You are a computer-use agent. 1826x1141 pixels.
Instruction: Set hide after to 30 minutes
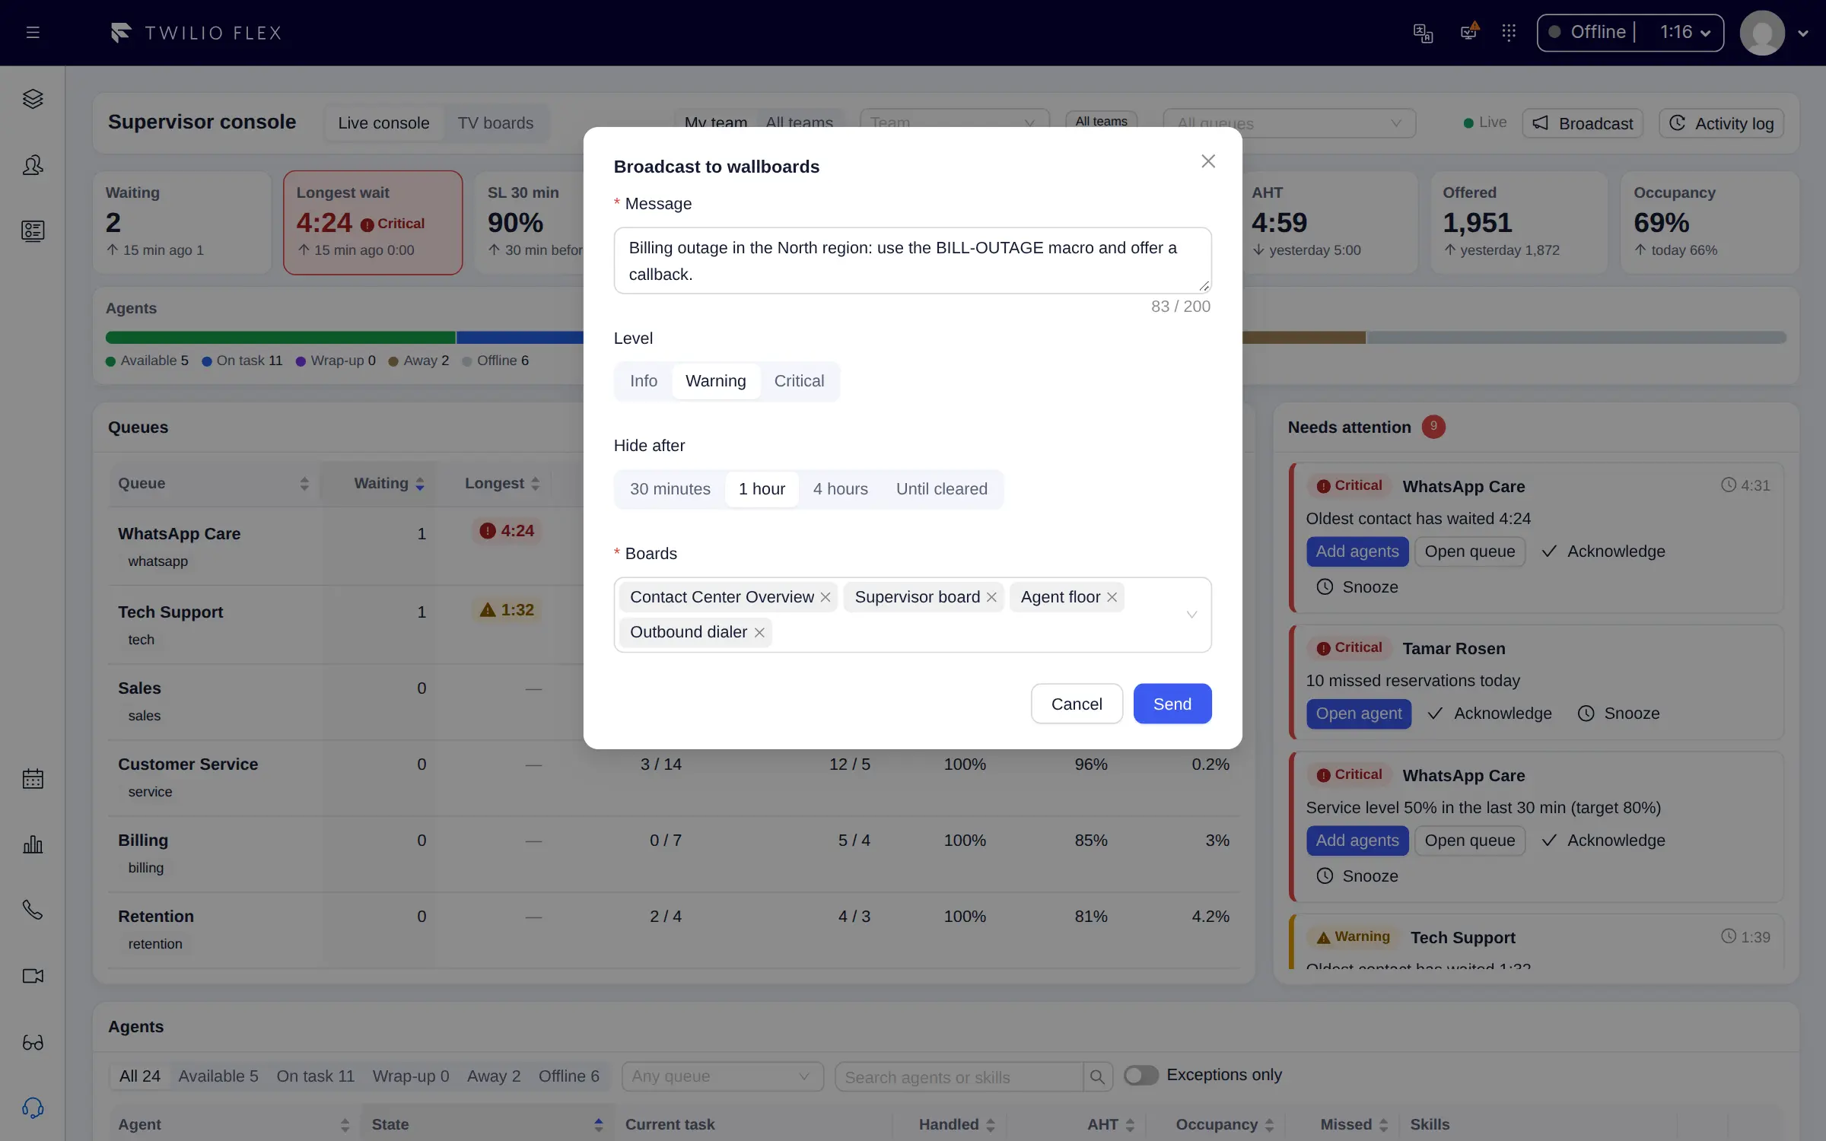coord(670,489)
